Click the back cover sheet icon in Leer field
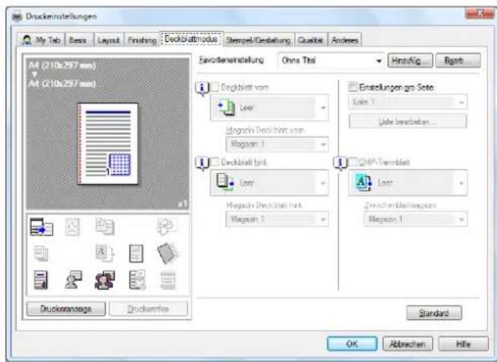This screenshot has width=497, height=362. pyautogui.click(x=226, y=183)
